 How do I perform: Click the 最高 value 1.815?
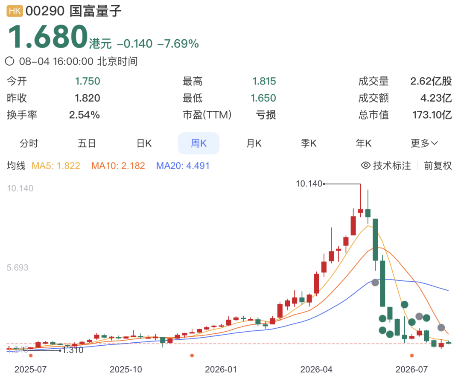[x=264, y=81]
